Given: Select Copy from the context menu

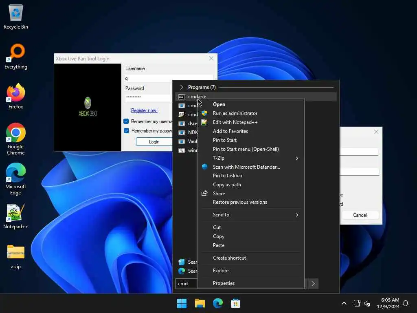Looking at the screenshot, I should point(251,236).
